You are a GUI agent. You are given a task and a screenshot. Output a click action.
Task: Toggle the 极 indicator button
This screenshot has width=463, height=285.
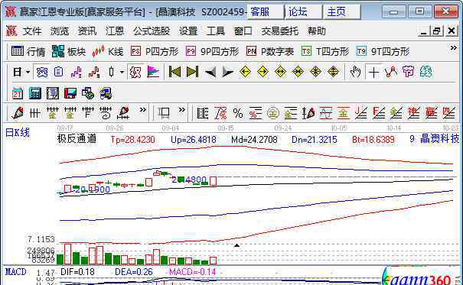tap(135, 72)
